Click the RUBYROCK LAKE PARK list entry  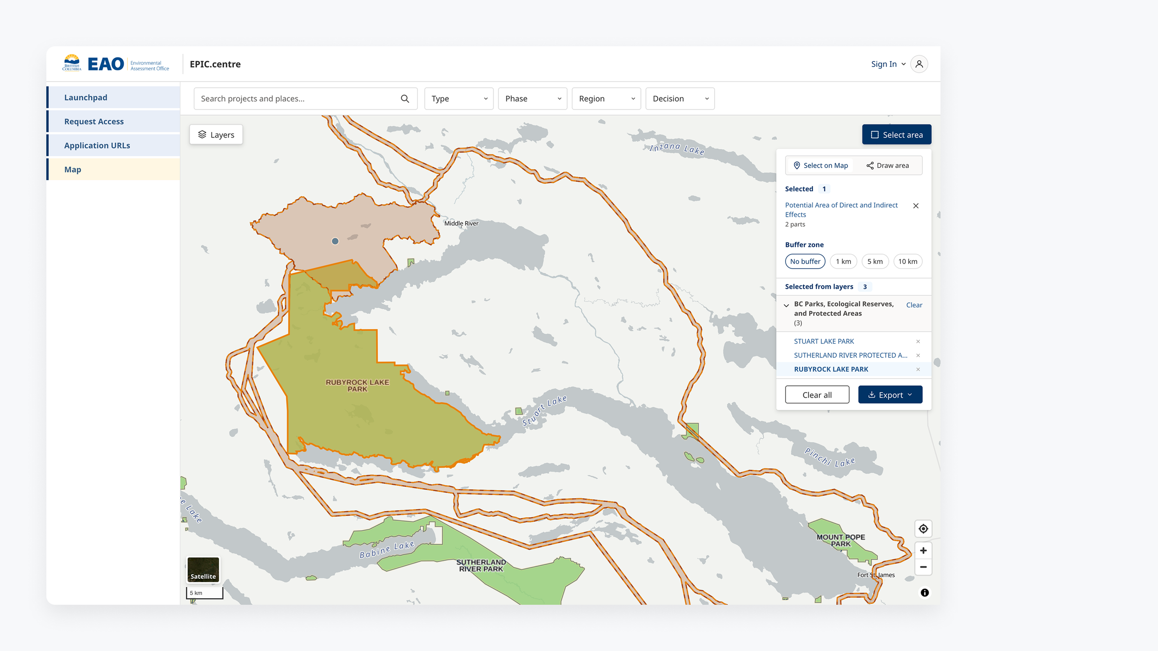point(831,369)
